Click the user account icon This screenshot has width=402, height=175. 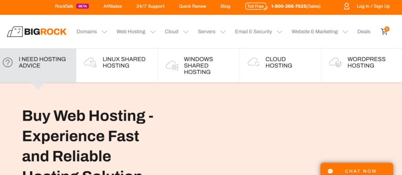point(347,6)
